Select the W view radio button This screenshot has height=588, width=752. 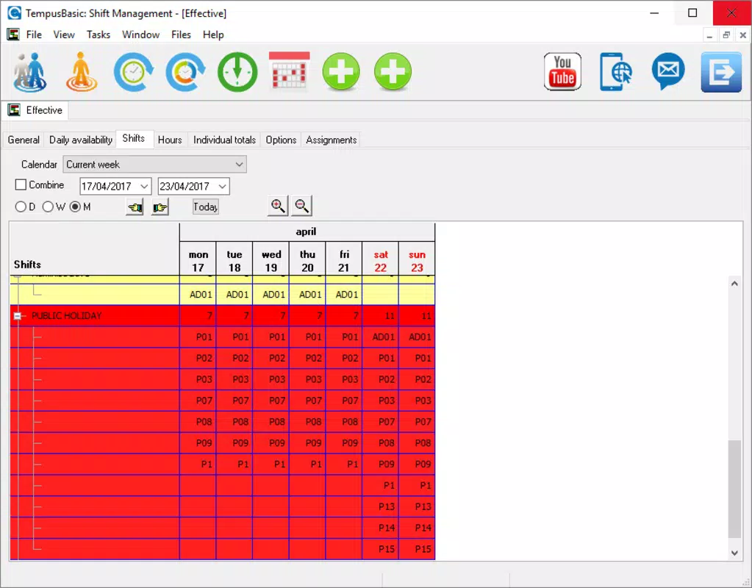48,207
